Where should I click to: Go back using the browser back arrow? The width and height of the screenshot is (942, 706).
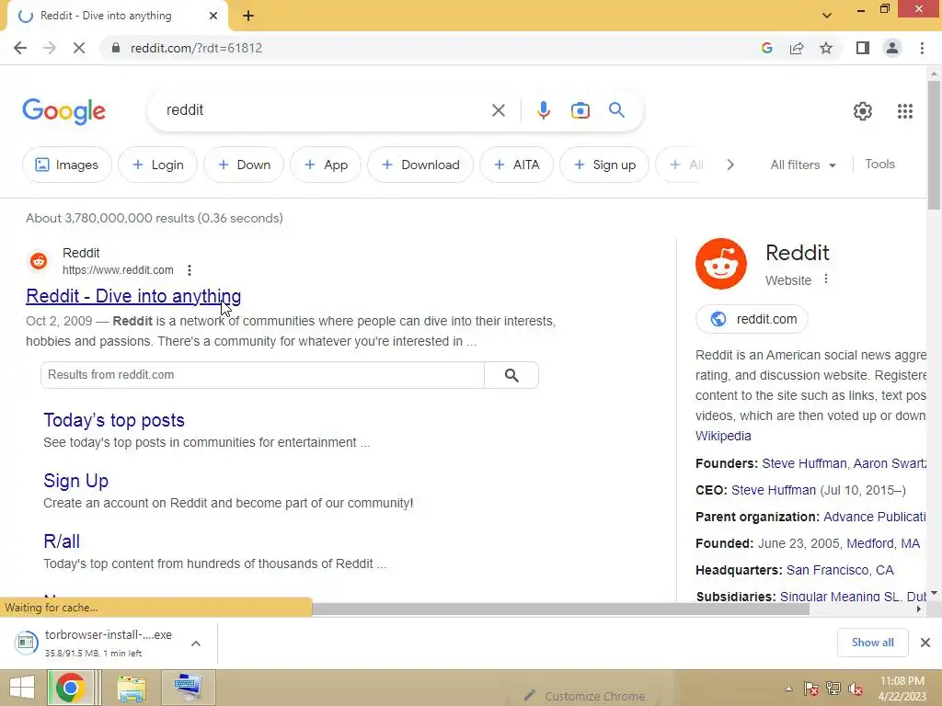coord(20,48)
